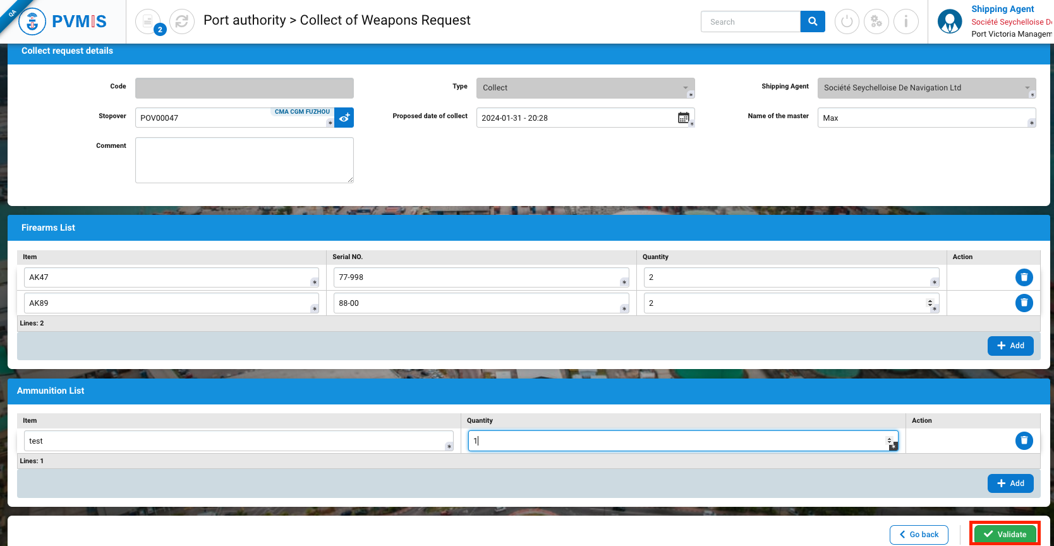Click the power icon in header
The image size is (1054, 546).
(x=847, y=21)
